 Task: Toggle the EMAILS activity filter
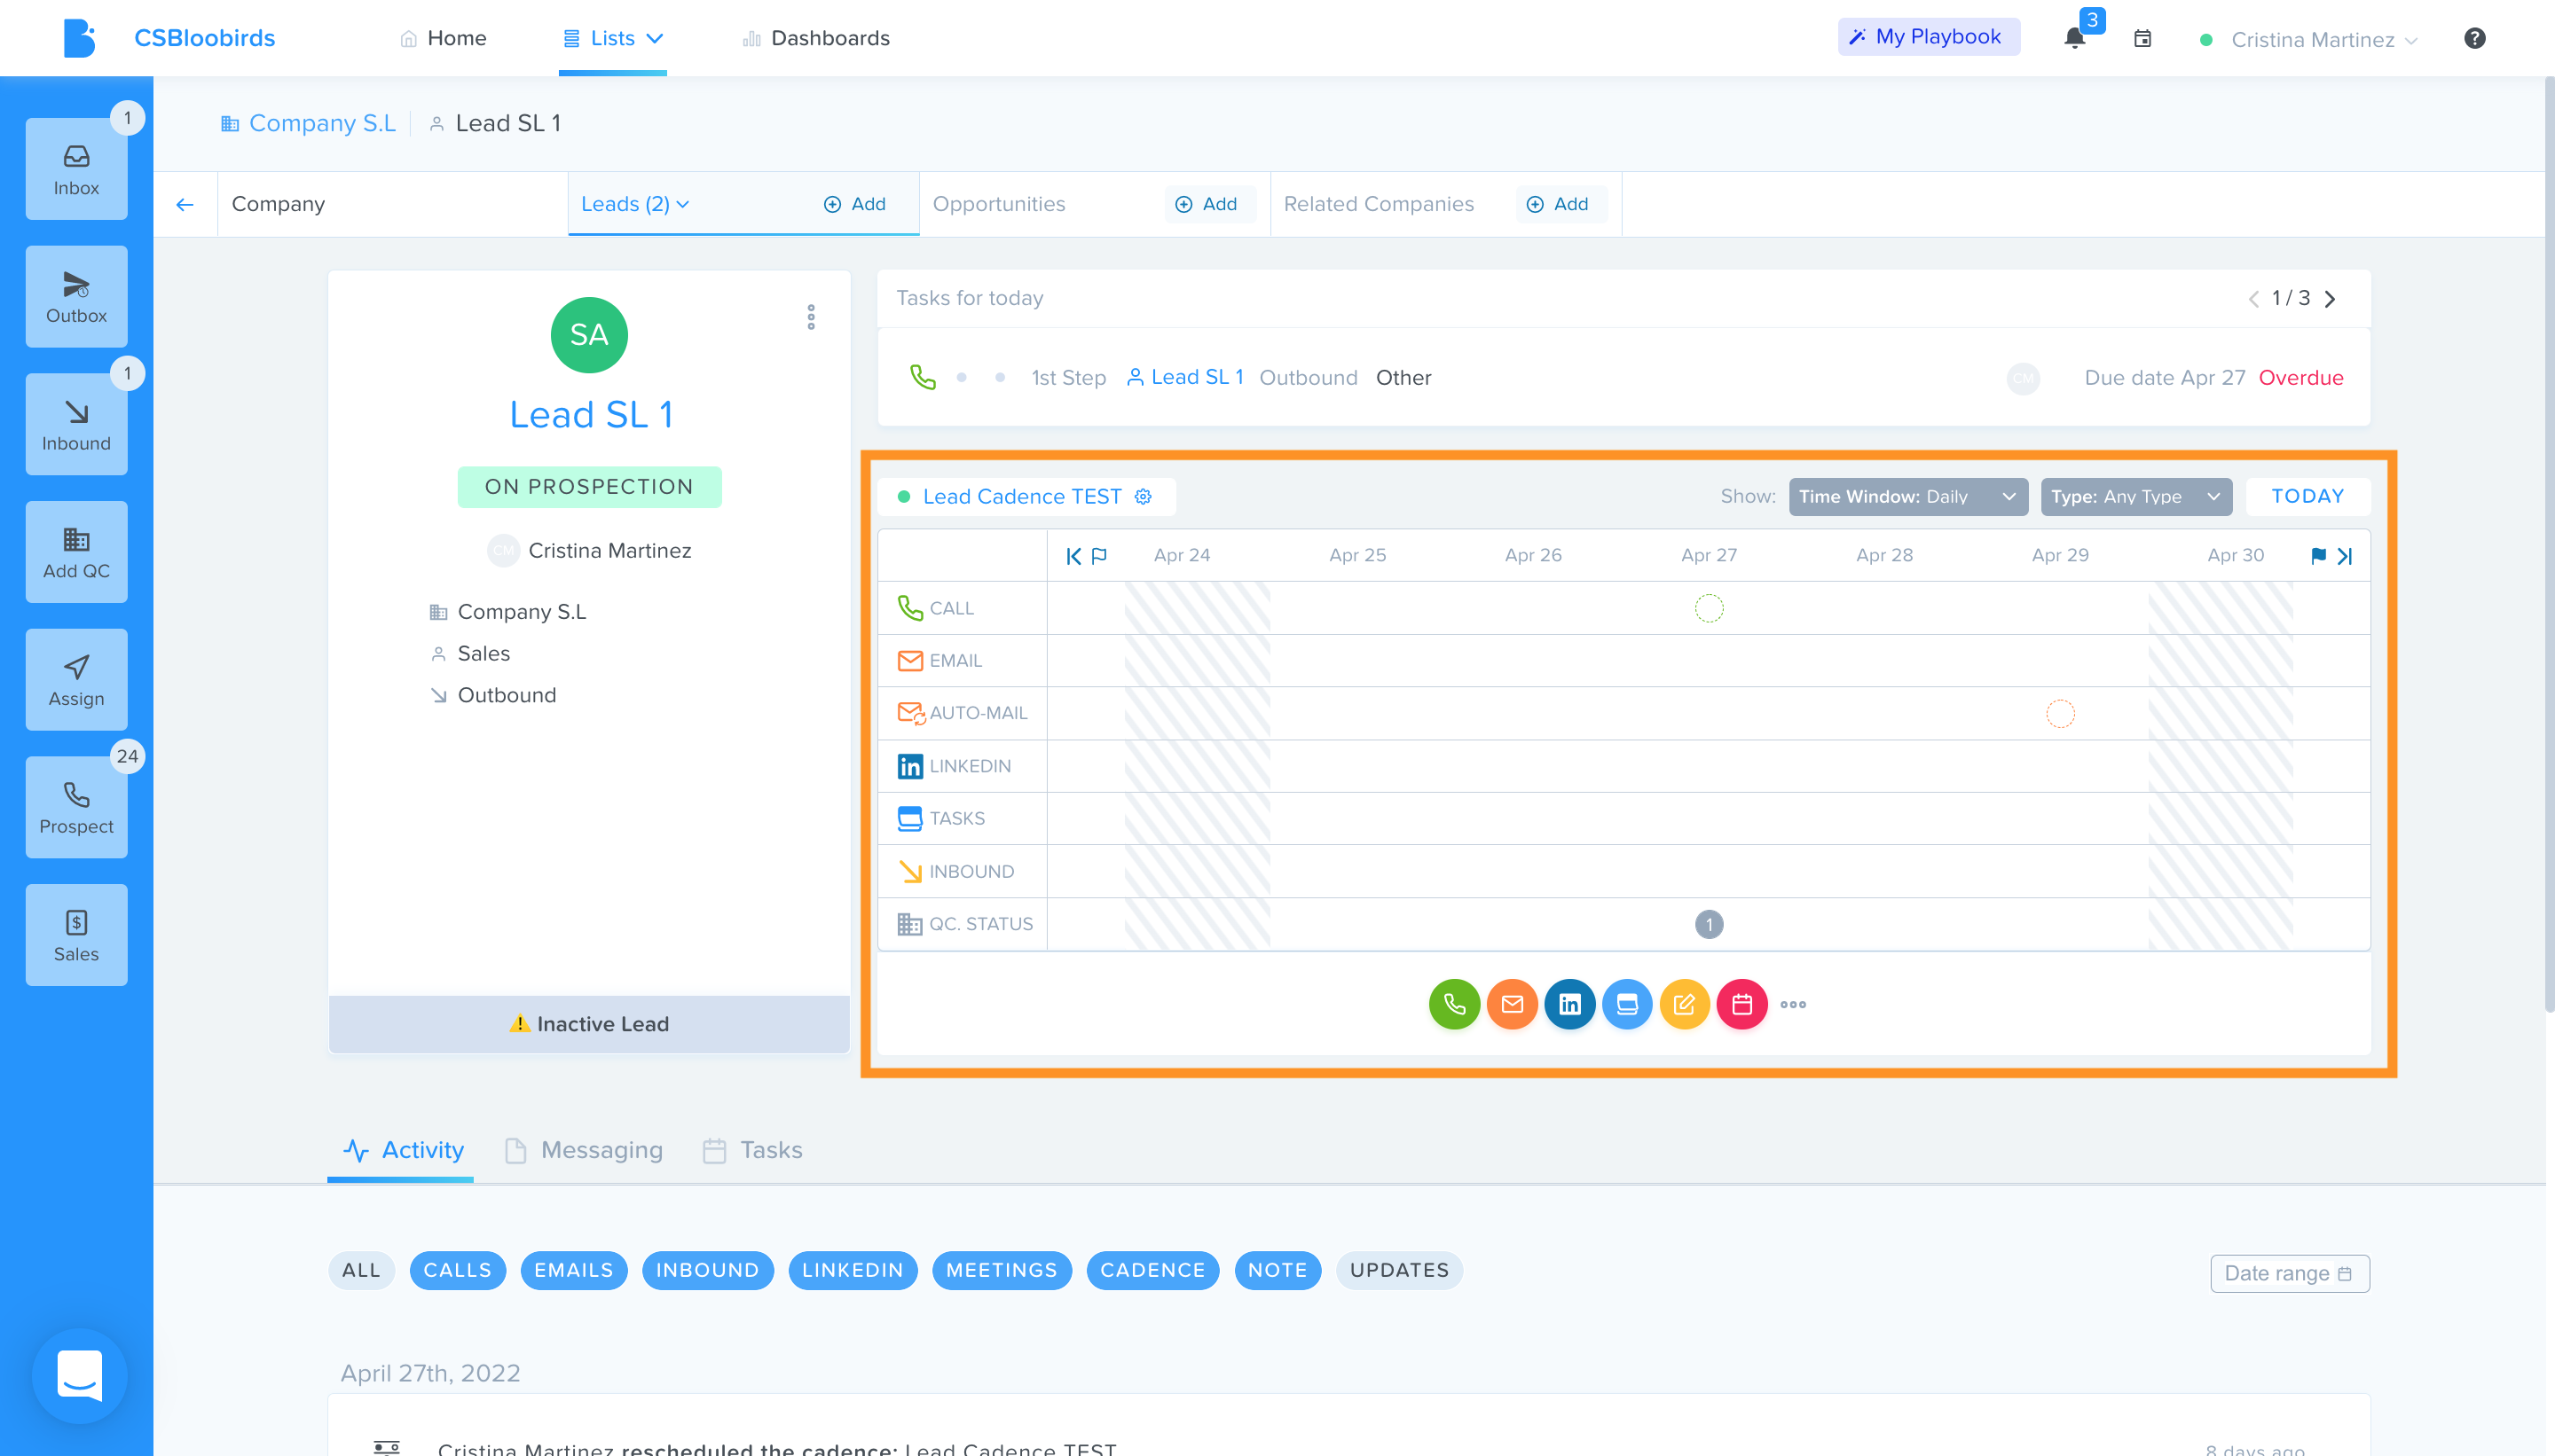(574, 1270)
